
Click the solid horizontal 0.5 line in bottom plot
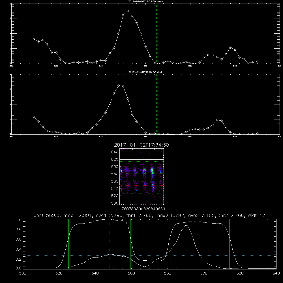click(150, 244)
